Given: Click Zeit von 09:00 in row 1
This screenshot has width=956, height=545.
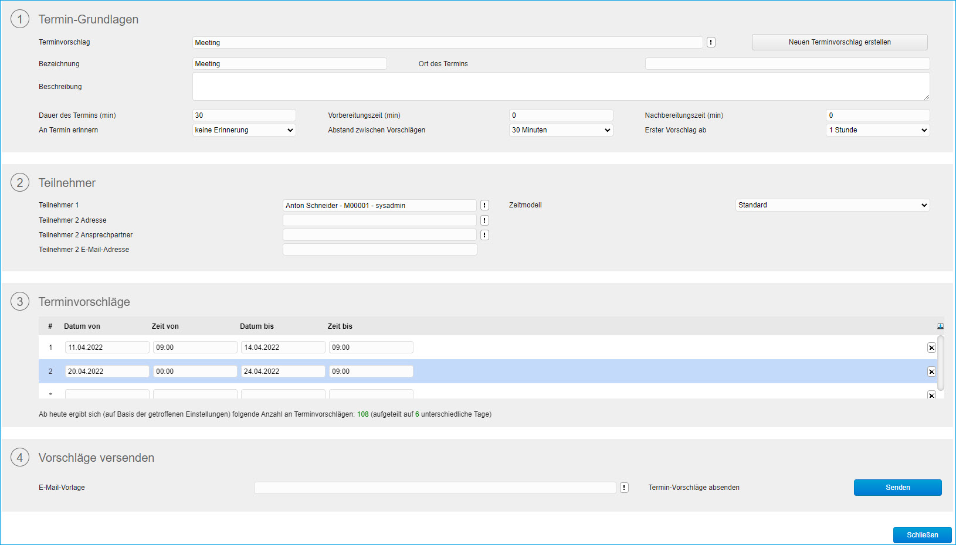Looking at the screenshot, I should point(195,348).
